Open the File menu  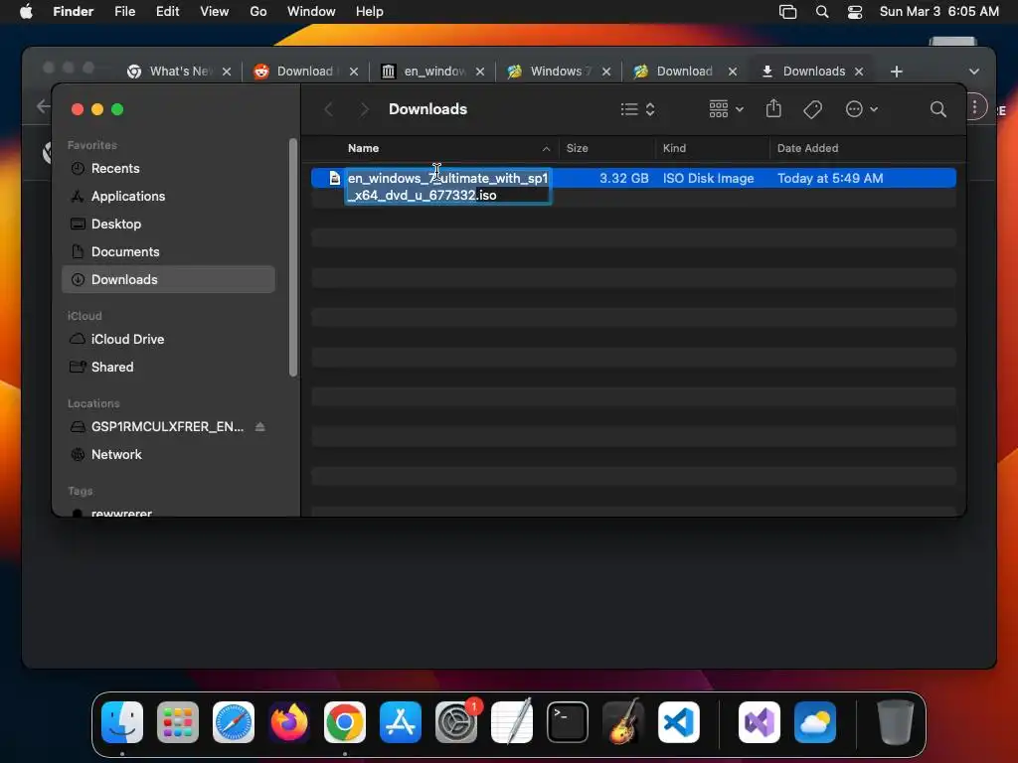tap(124, 12)
